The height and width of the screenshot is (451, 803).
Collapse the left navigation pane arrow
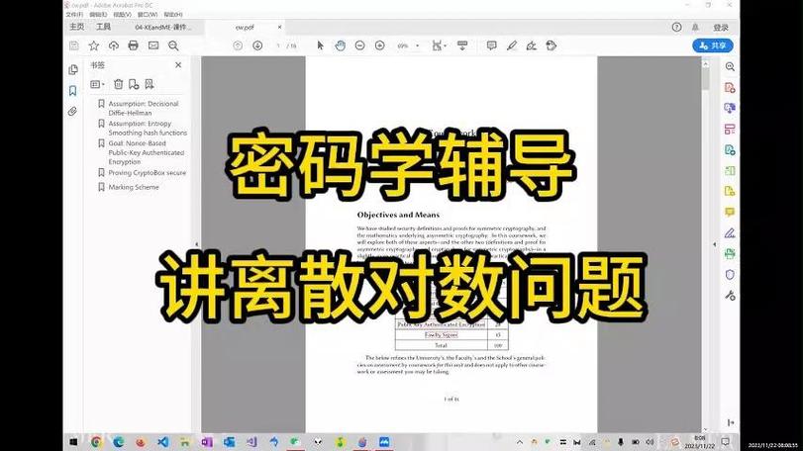[197, 244]
